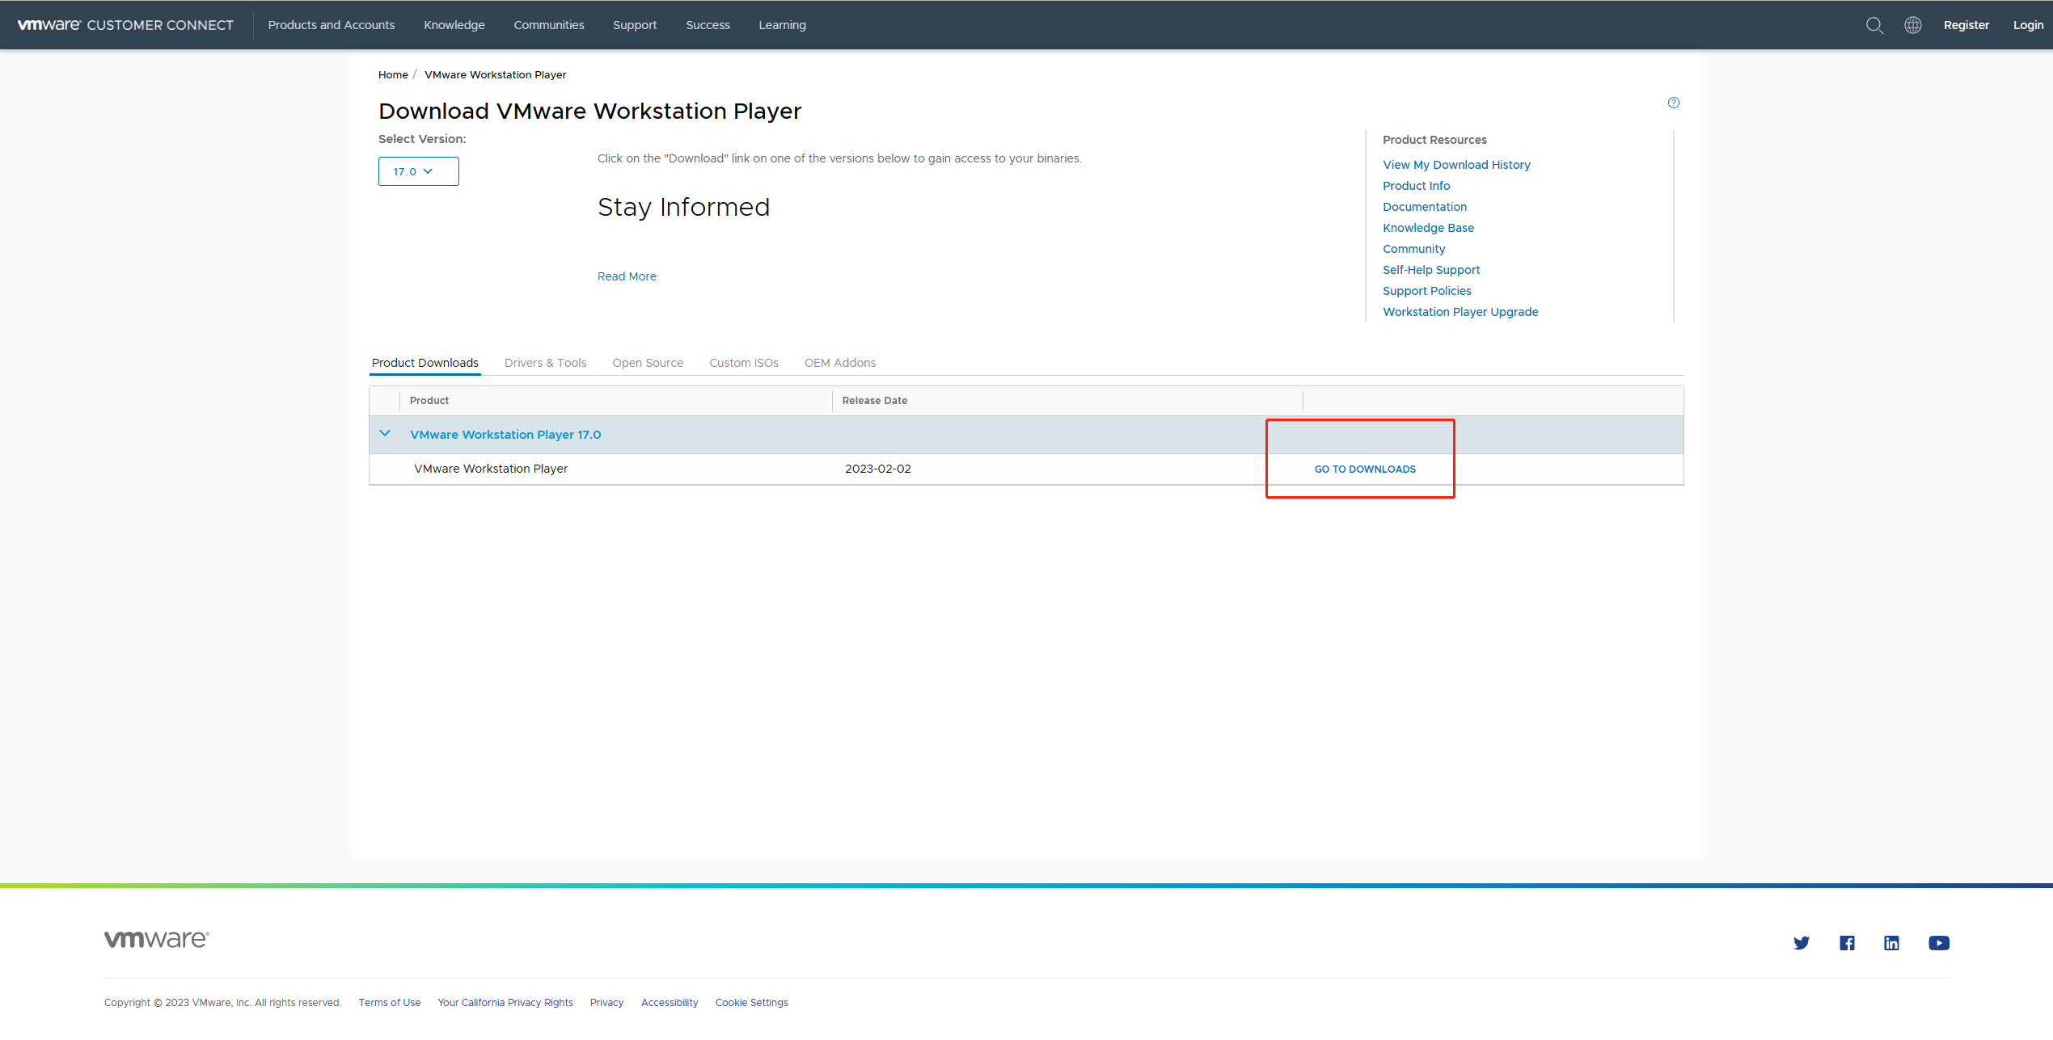Switch to the Custom ISOs tab
This screenshot has height=1040, width=2053.
pos(744,363)
